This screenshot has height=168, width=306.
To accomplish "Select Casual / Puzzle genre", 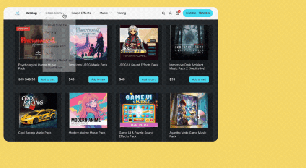I will pos(56,25).
